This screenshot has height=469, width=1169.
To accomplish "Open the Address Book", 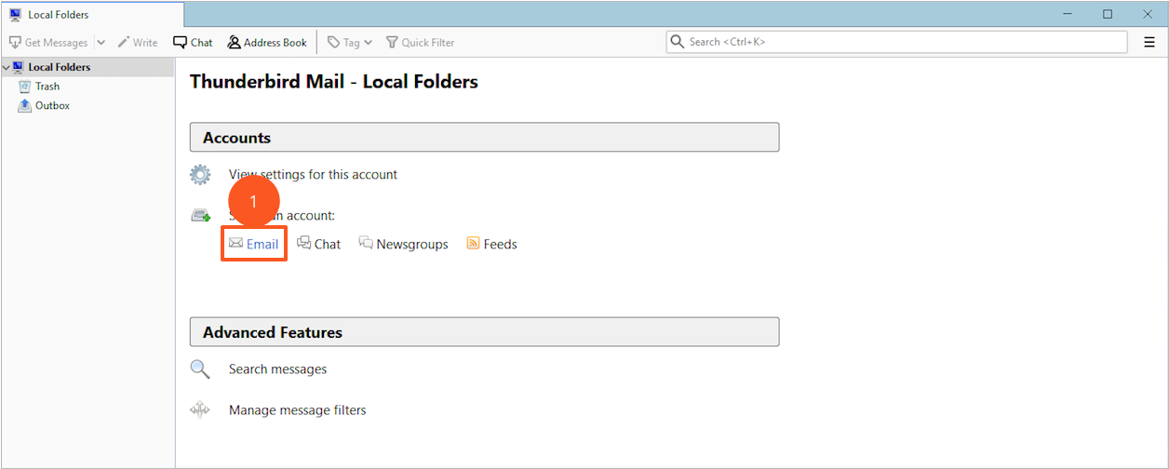I will [x=266, y=43].
